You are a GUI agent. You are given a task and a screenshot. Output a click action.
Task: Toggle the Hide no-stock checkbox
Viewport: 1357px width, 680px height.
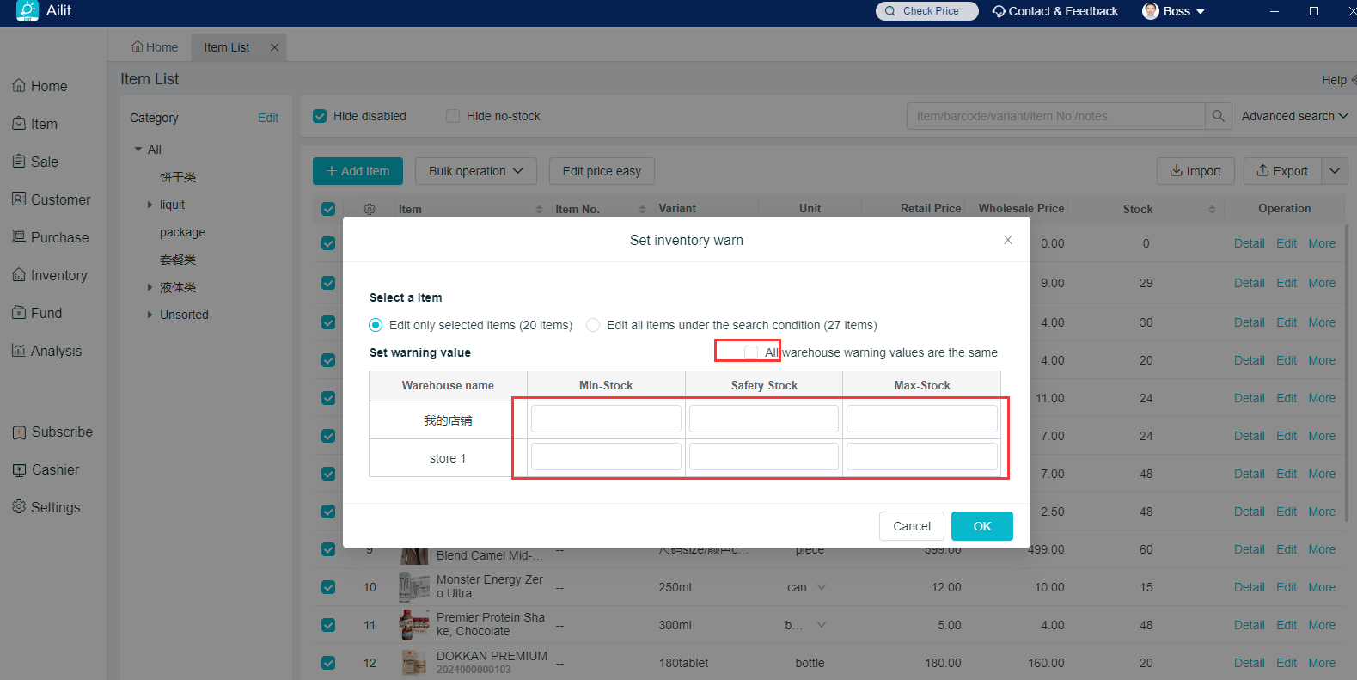coord(453,116)
